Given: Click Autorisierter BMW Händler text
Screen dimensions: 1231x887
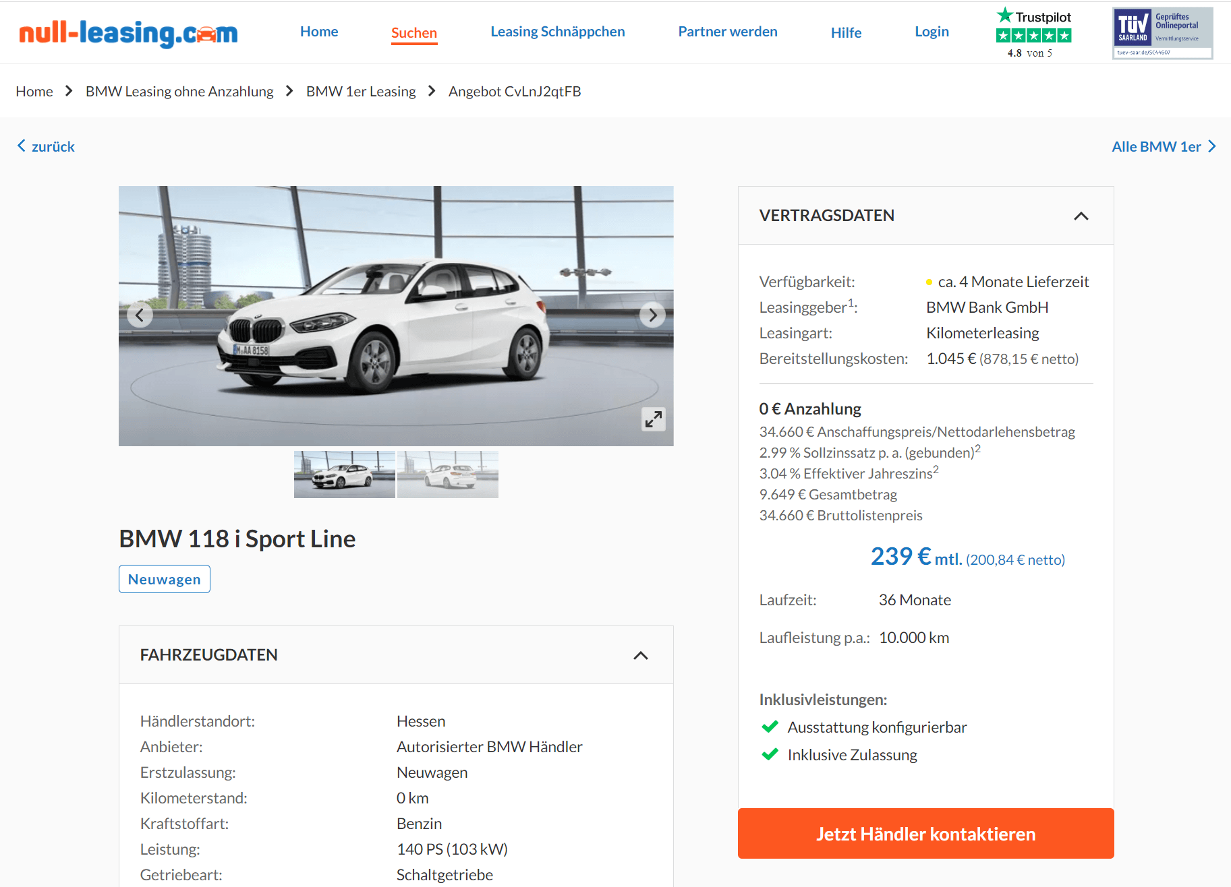Looking at the screenshot, I should [x=490, y=747].
